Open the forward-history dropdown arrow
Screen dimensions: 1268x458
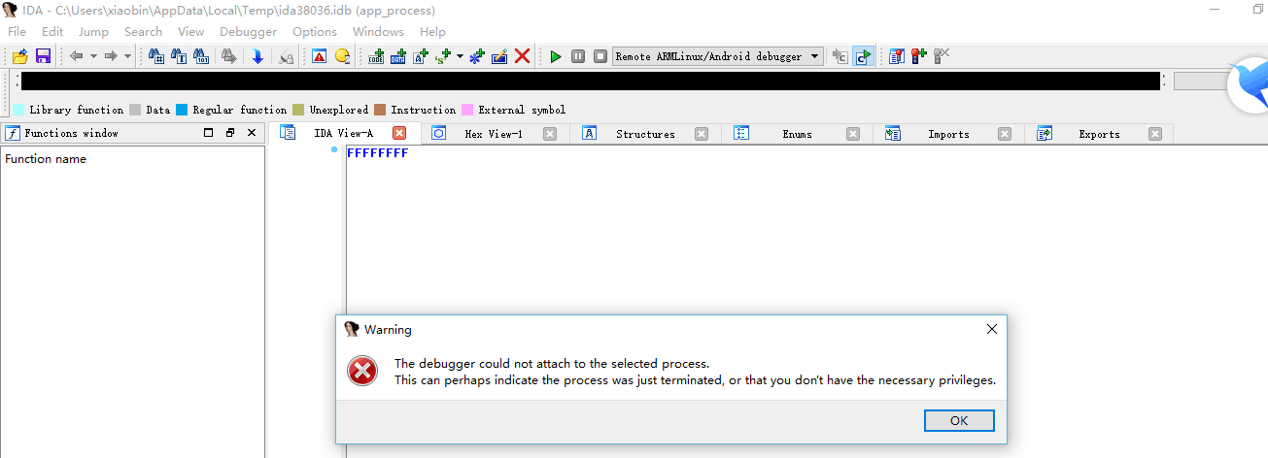click(x=127, y=56)
